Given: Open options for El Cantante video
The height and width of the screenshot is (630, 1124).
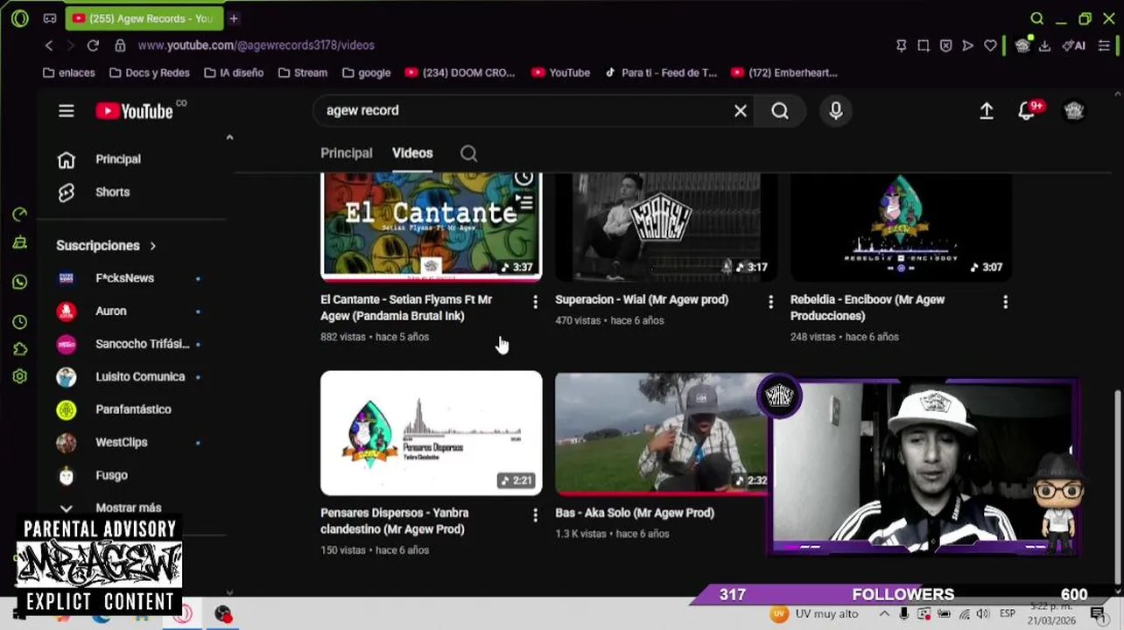Looking at the screenshot, I should click(535, 302).
